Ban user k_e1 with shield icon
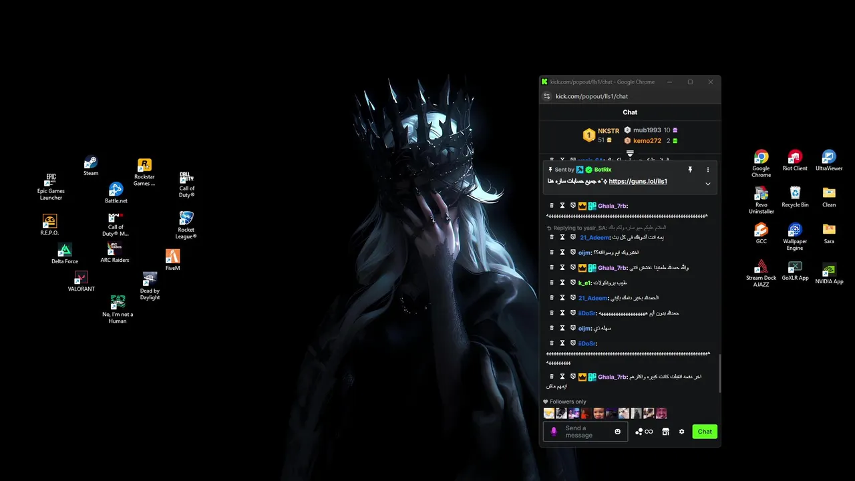855x481 pixels. click(572, 283)
